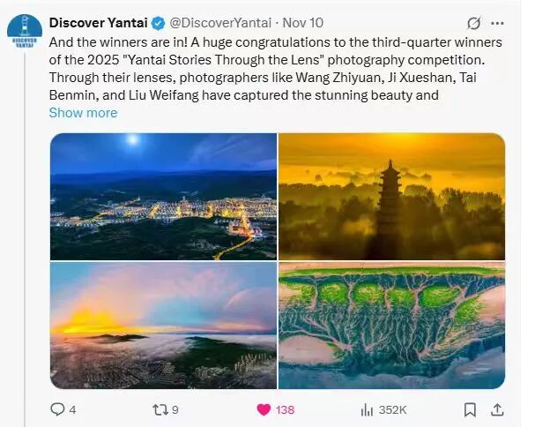Click the share upload arrow icon
535x427 pixels.
(497, 409)
